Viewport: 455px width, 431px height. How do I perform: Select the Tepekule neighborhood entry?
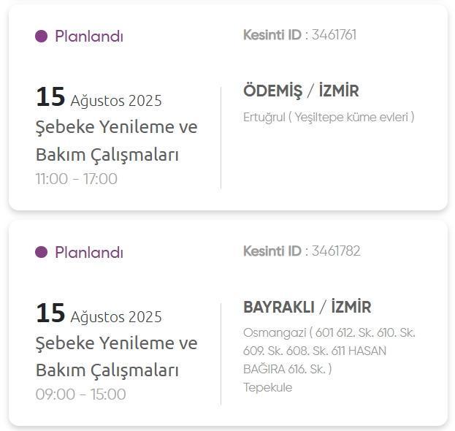pyautogui.click(x=267, y=387)
